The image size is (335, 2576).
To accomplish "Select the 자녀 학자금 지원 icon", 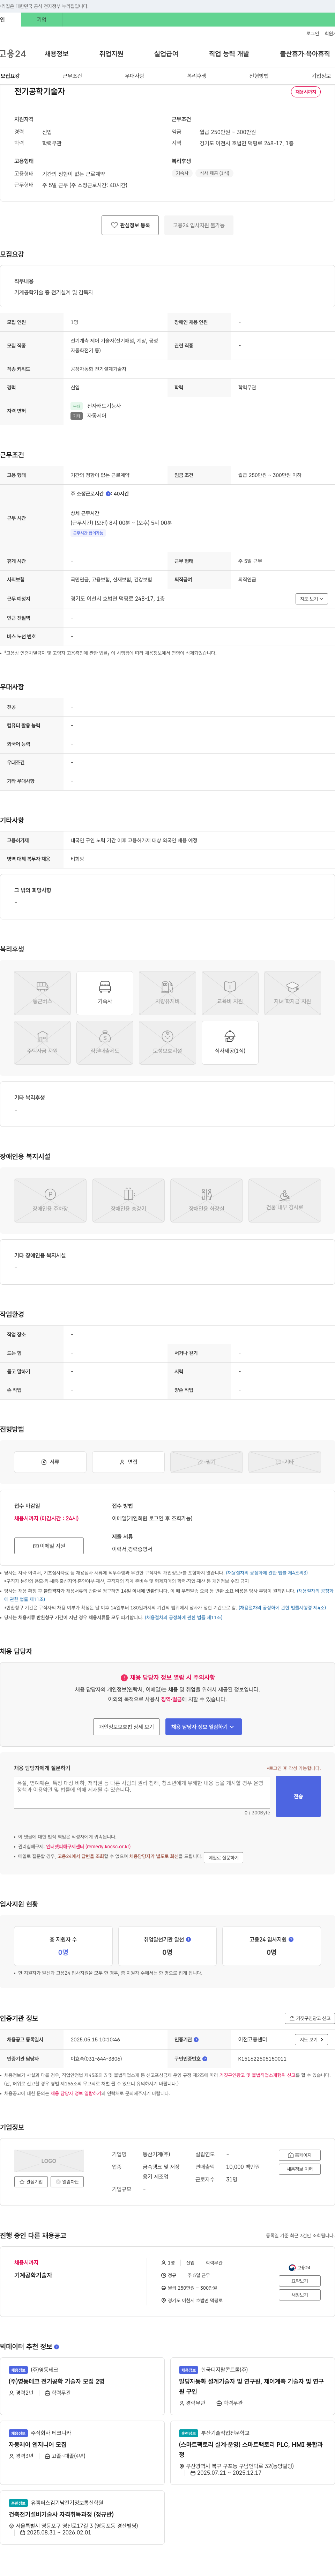I will click(x=292, y=993).
